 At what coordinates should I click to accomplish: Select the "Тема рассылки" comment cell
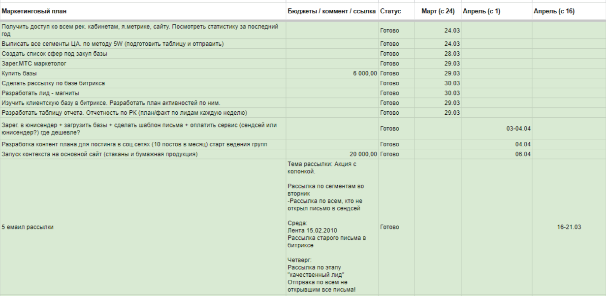332,227
